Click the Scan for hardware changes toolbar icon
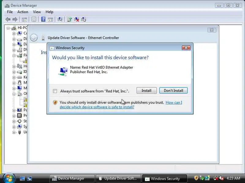Image resolution: width=245 pixels, height=183 pixels. (60, 19)
